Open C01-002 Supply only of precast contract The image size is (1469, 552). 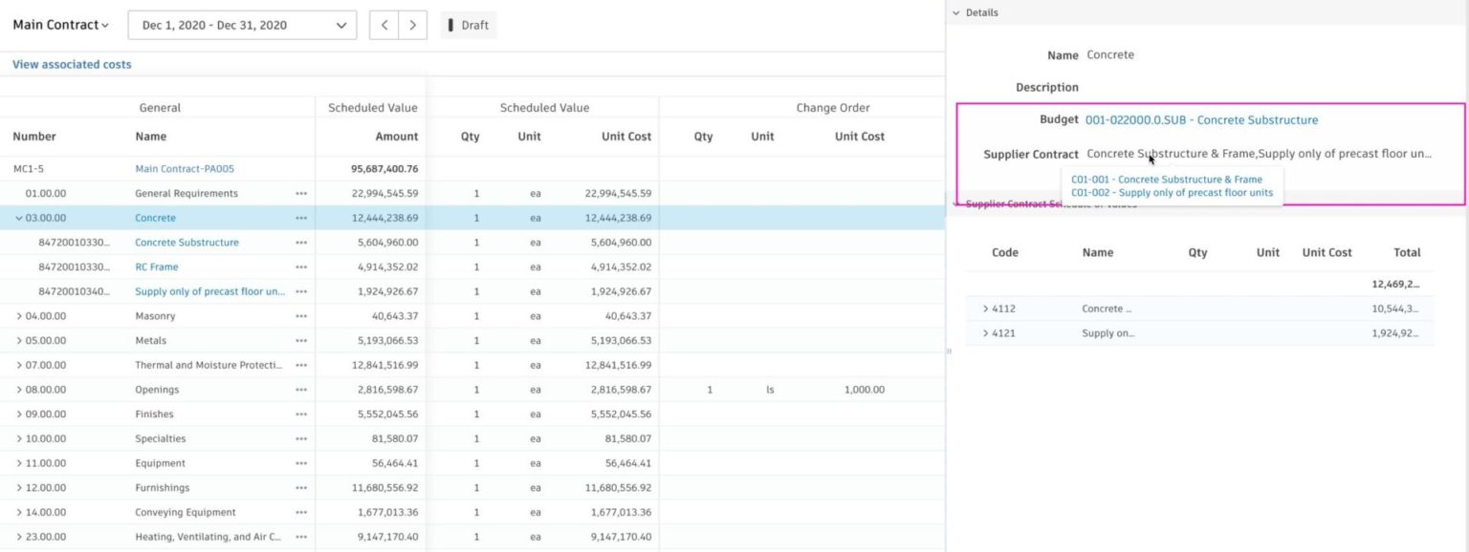[1172, 192]
